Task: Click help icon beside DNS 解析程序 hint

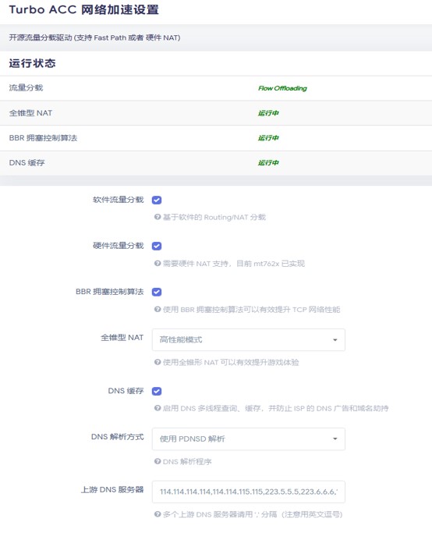Action: [158, 461]
